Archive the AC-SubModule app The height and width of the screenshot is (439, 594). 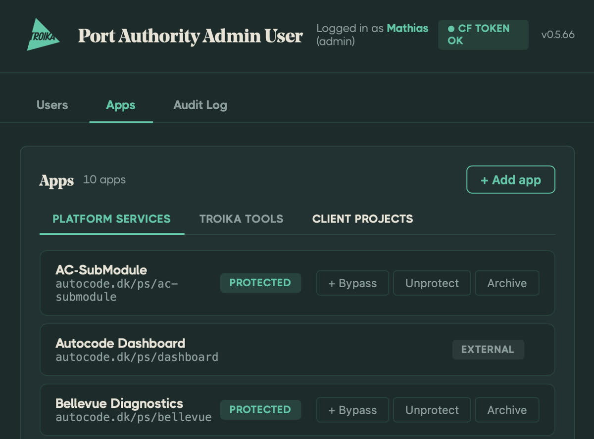tap(507, 283)
